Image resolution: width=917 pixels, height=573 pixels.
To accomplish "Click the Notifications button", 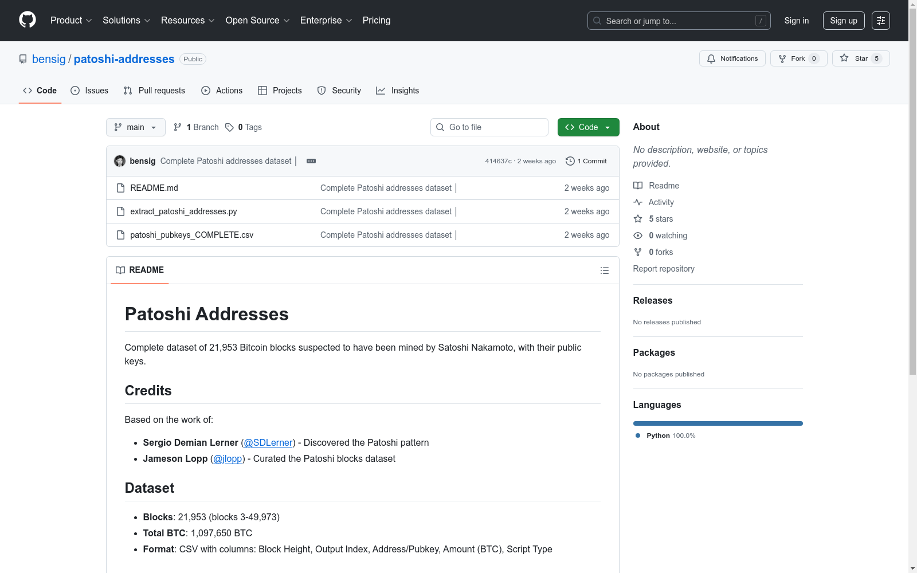I will (732, 58).
